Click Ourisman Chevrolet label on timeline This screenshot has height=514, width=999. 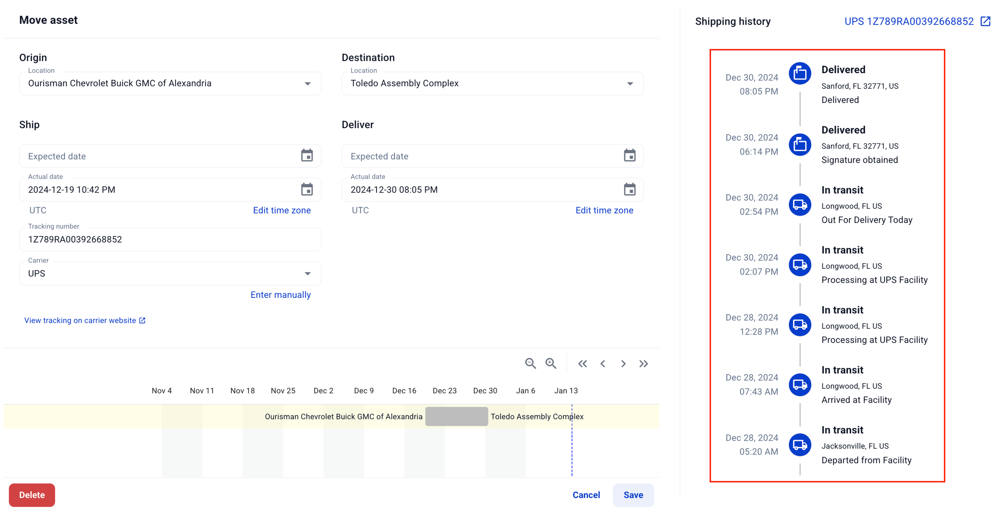343,417
